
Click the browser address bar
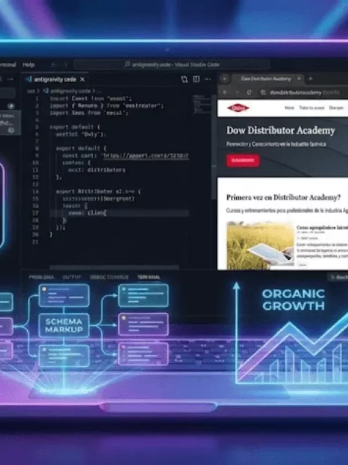click(303, 92)
